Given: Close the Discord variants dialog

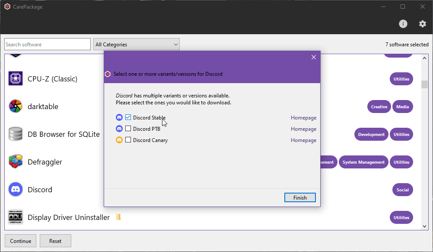Looking at the screenshot, I should tap(314, 57).
